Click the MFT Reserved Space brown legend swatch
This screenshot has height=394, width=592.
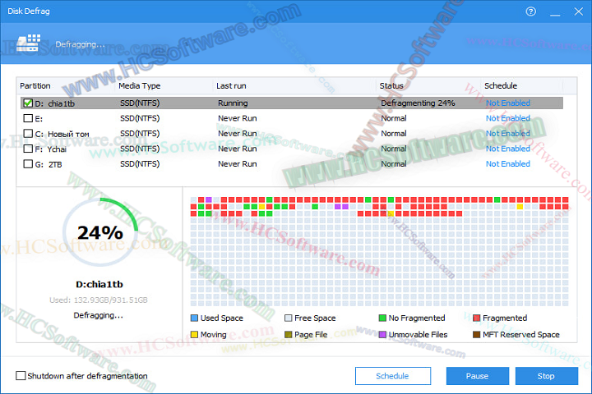pos(476,334)
